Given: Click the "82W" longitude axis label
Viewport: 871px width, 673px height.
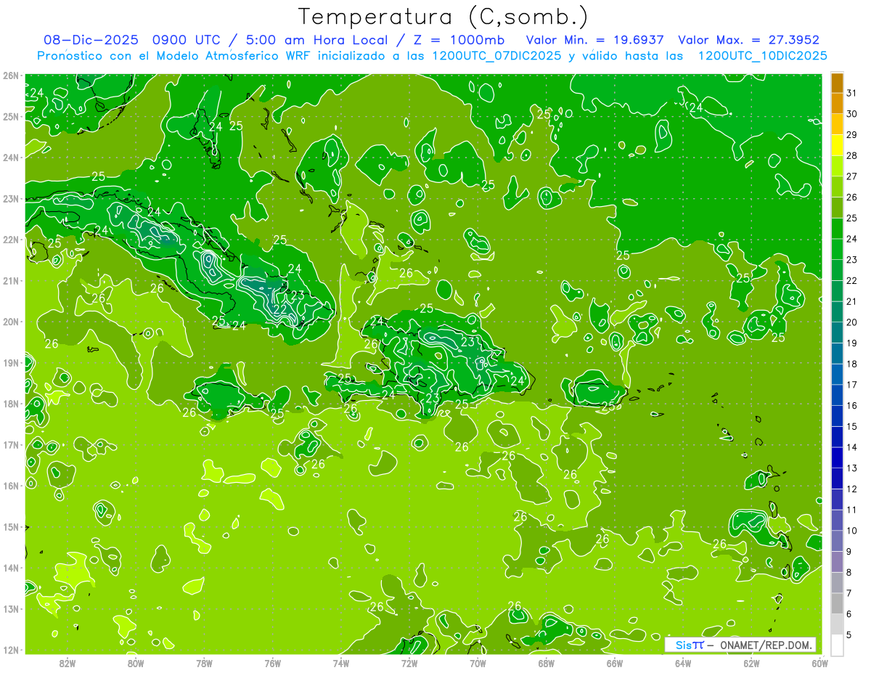Looking at the screenshot, I should (x=68, y=662).
